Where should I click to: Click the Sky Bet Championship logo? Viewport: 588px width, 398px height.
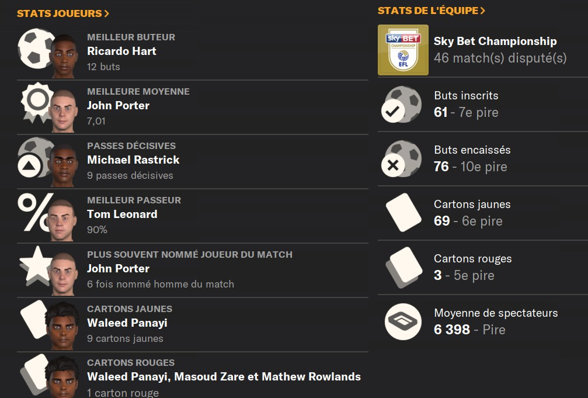tap(403, 50)
